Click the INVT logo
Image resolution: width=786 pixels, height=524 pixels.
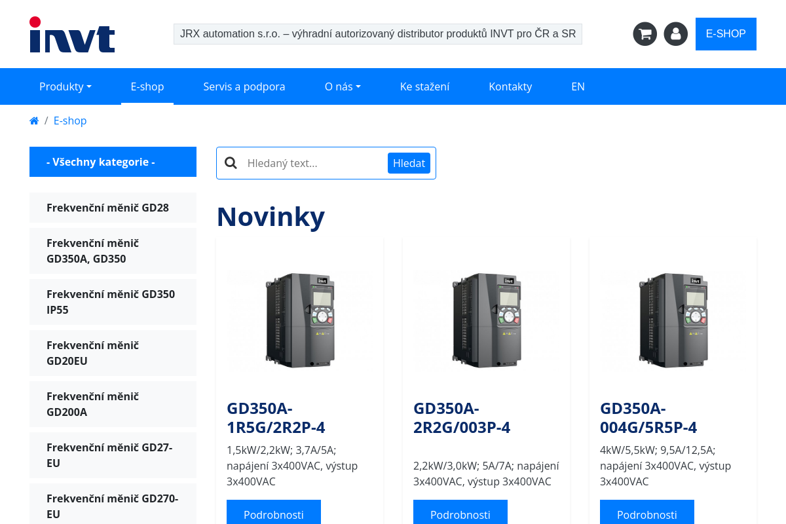[72, 35]
